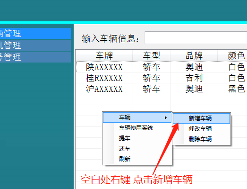Select the 陕AXXXXX vehicle row

pos(162,67)
